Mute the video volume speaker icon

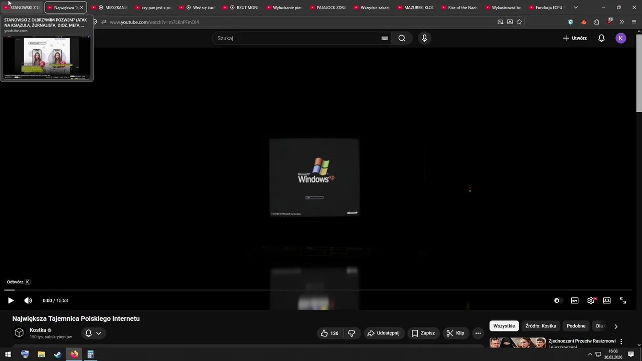point(28,300)
